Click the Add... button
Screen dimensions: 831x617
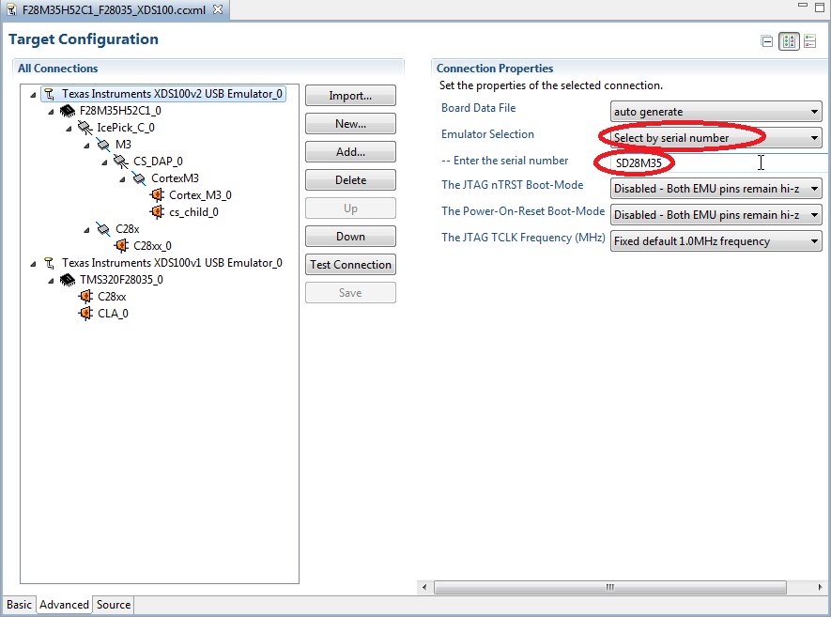click(x=350, y=152)
